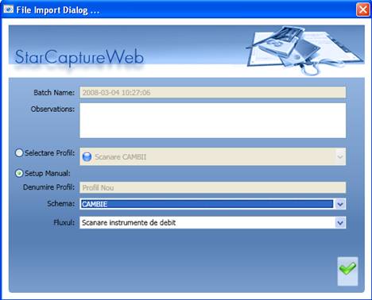
Task: Click the StarCaptureWeb logo
Action: 79,57
